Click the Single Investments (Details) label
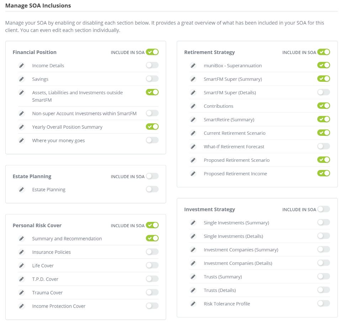Screen dimensions: 345x325 point(233,236)
